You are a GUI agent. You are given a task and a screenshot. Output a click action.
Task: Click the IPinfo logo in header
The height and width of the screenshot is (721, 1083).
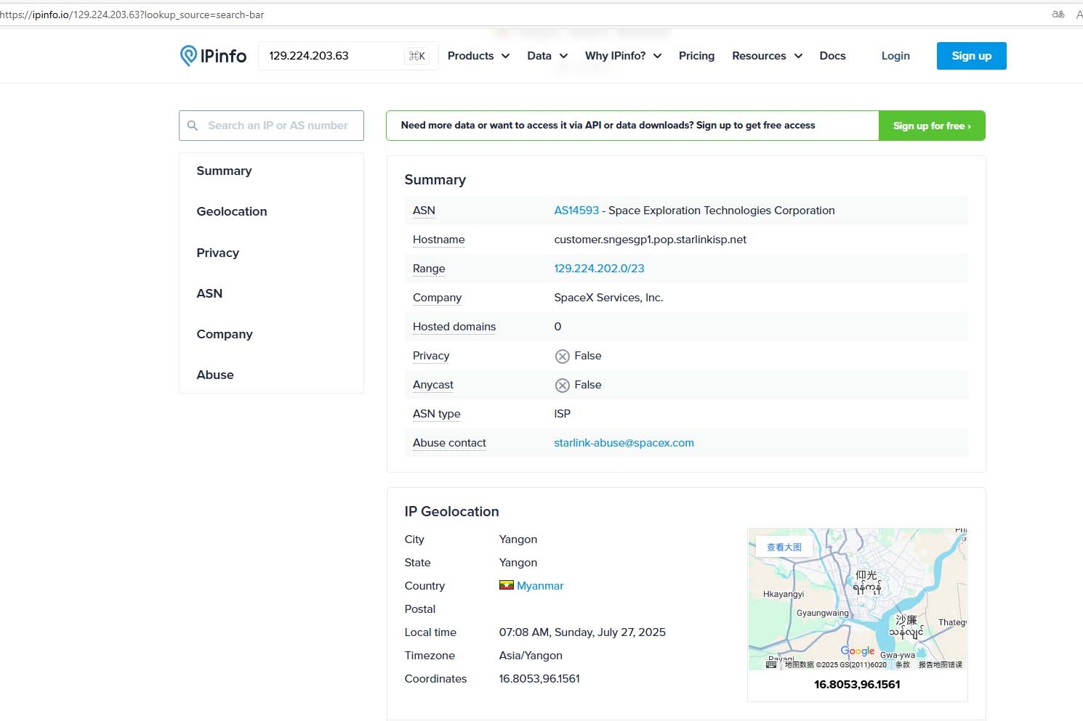(x=213, y=56)
